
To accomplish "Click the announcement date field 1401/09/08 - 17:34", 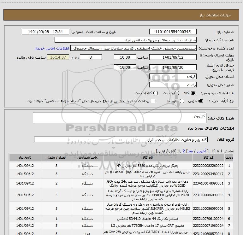I will pyautogui.click(x=45, y=32).
